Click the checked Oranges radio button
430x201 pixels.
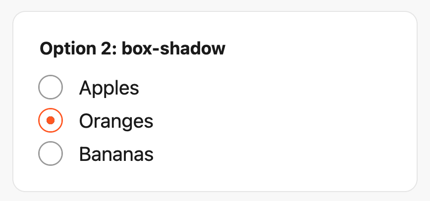pyautogui.click(x=50, y=120)
